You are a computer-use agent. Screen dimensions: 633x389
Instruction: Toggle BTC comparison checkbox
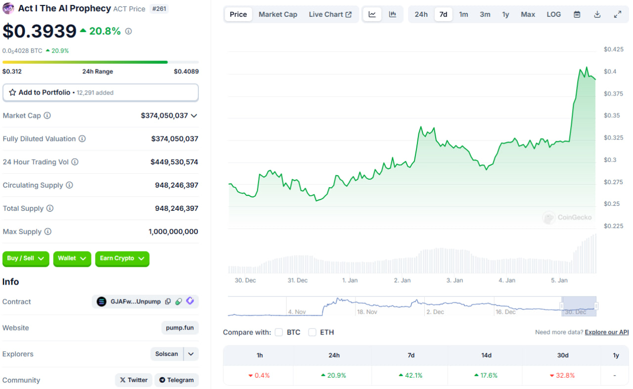pos(279,332)
